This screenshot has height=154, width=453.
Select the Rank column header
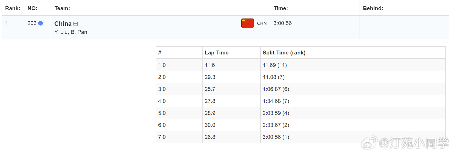click(x=13, y=8)
